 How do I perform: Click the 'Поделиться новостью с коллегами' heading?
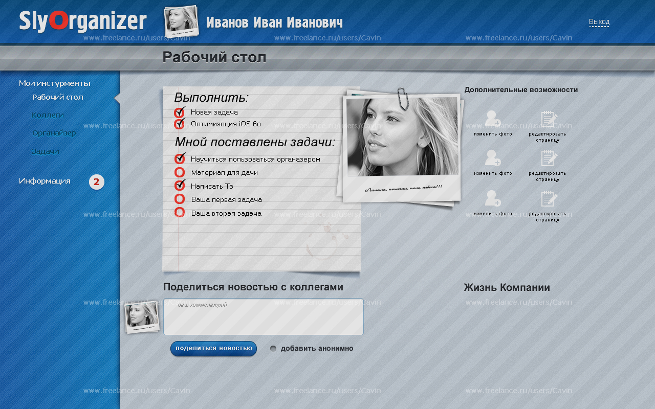[253, 287]
